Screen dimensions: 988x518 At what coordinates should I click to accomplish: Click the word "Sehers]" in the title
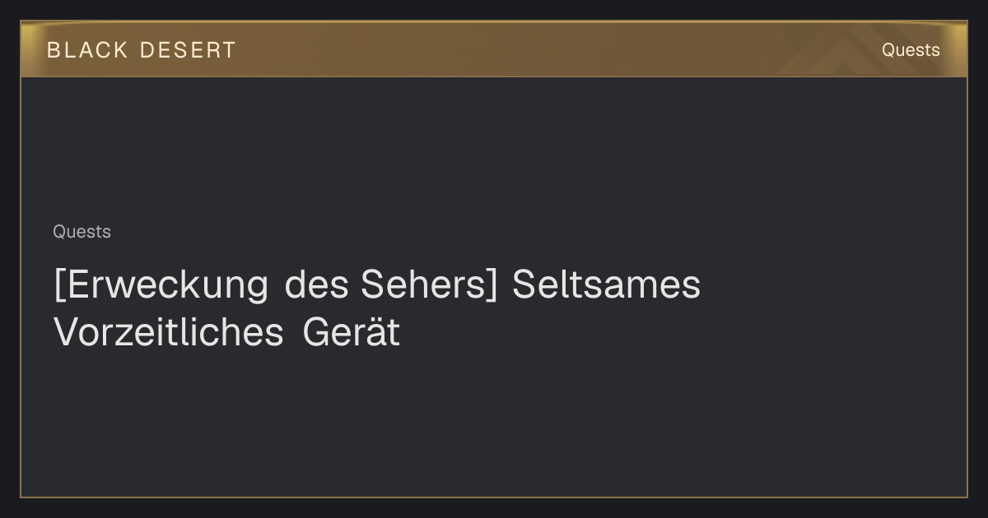pos(428,285)
